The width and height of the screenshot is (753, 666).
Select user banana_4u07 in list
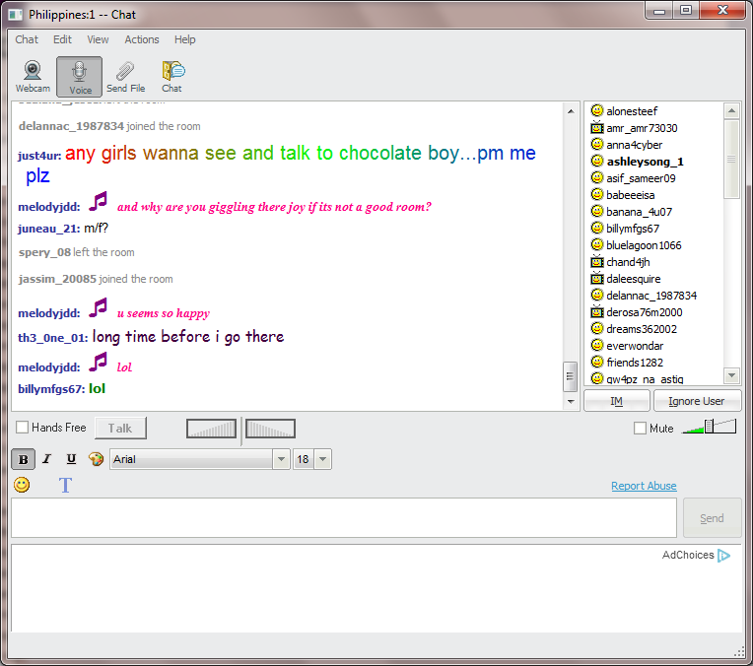639,212
